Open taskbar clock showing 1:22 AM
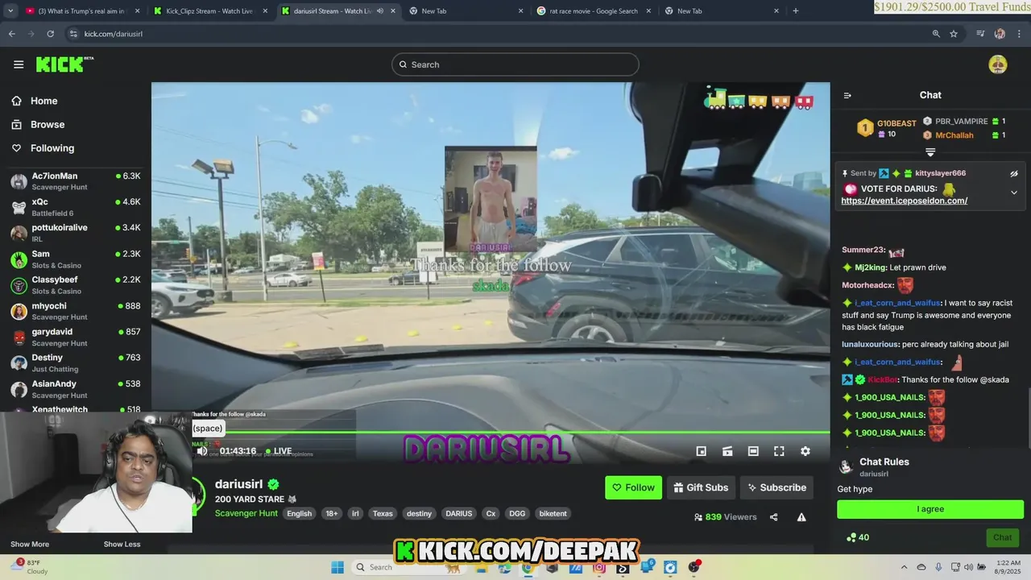Image resolution: width=1031 pixels, height=580 pixels. pyautogui.click(x=1007, y=567)
